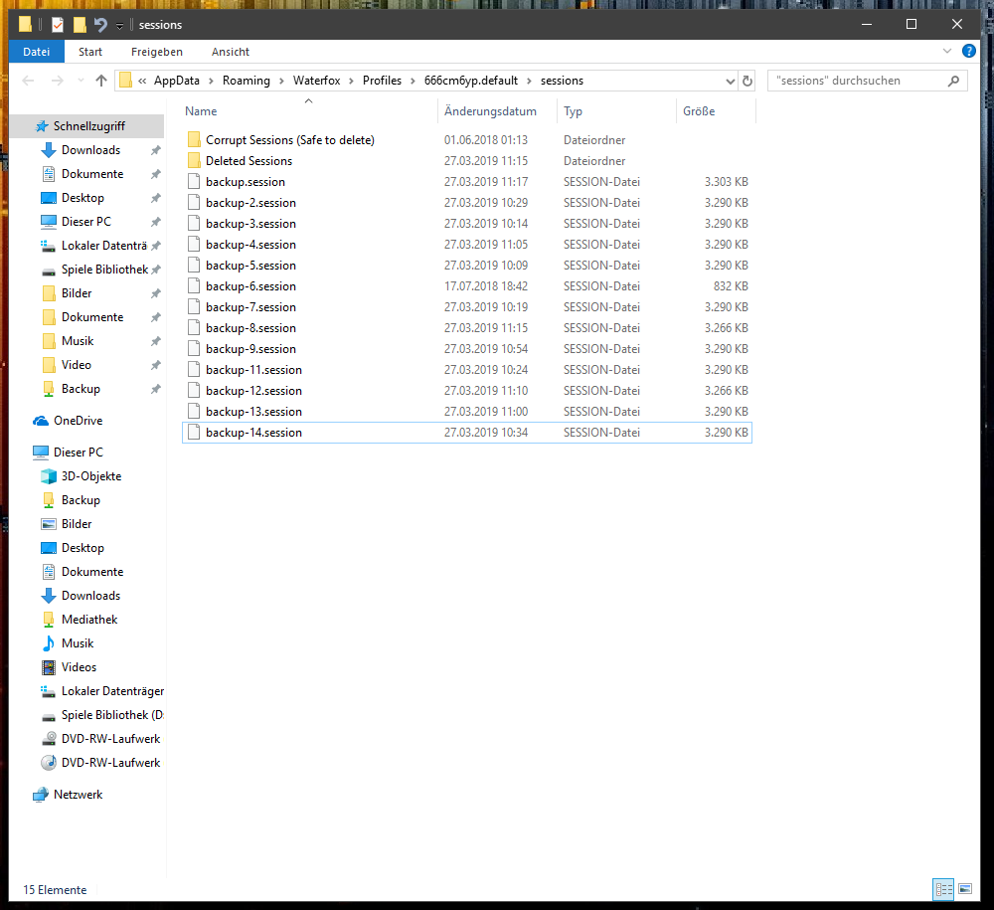Click the backup-12.session file icon
The image size is (994, 910).
(x=194, y=391)
